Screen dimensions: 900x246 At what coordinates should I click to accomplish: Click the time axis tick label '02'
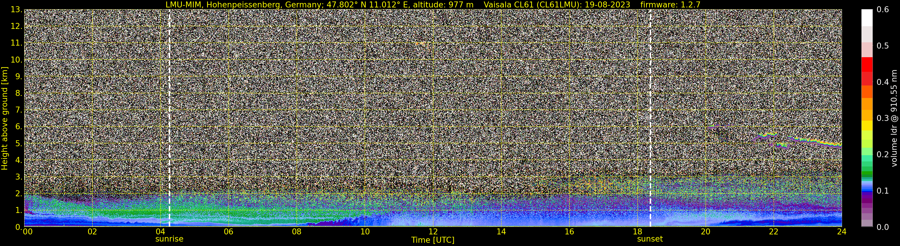click(92, 232)
